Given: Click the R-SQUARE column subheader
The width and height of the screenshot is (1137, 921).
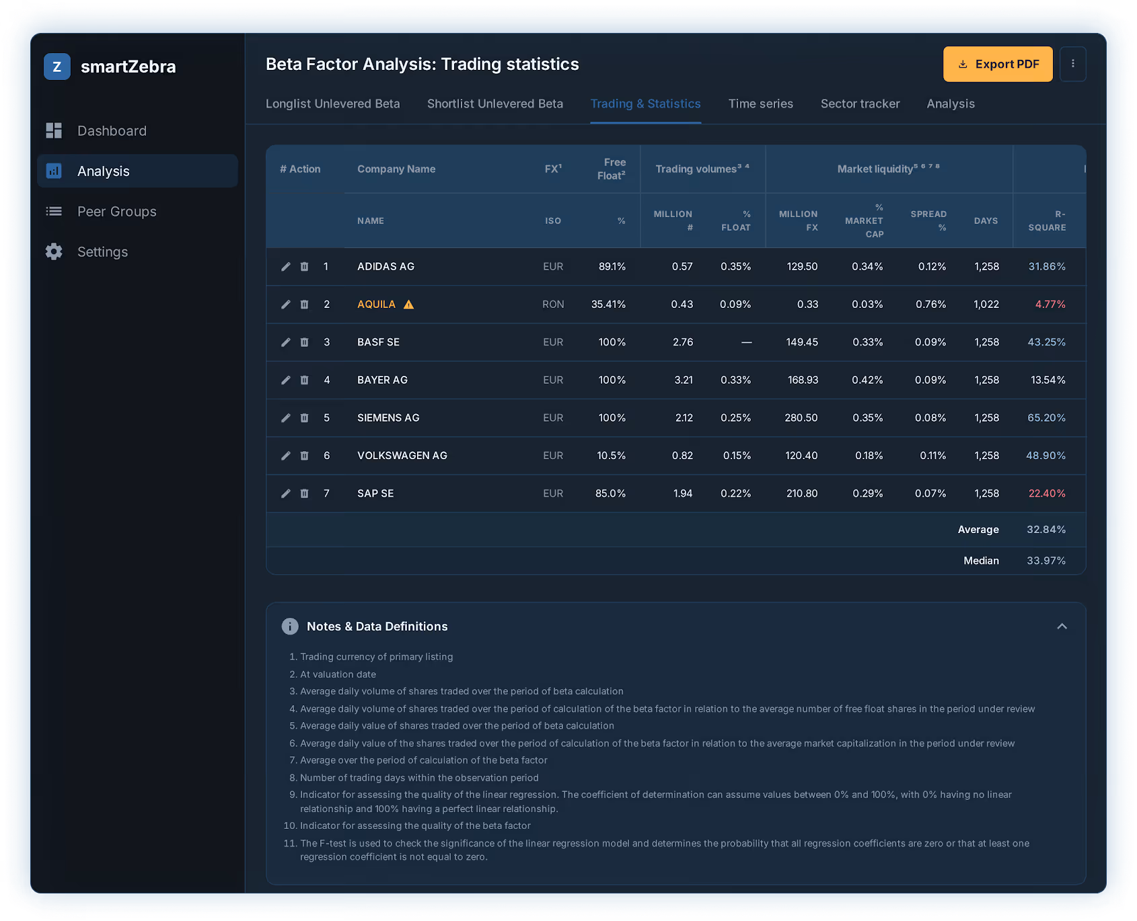Looking at the screenshot, I should click(x=1047, y=221).
